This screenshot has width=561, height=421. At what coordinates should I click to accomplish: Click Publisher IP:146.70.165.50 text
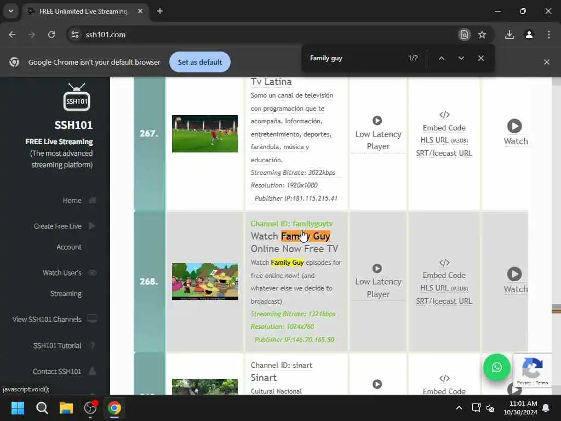tap(294, 339)
